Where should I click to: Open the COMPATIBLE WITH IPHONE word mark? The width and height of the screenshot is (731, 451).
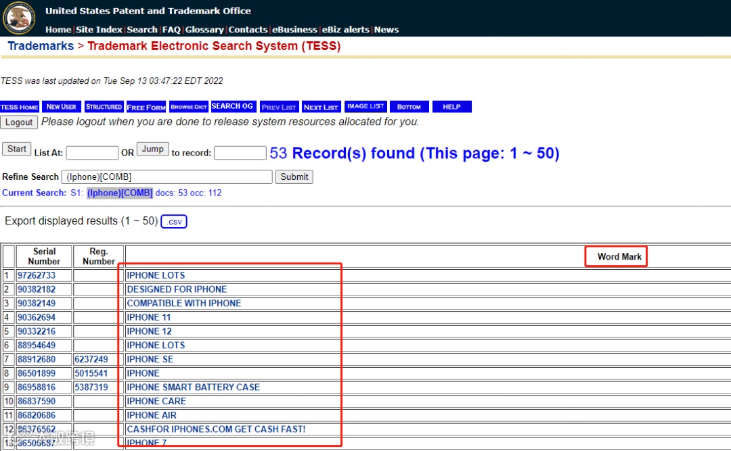tap(183, 304)
